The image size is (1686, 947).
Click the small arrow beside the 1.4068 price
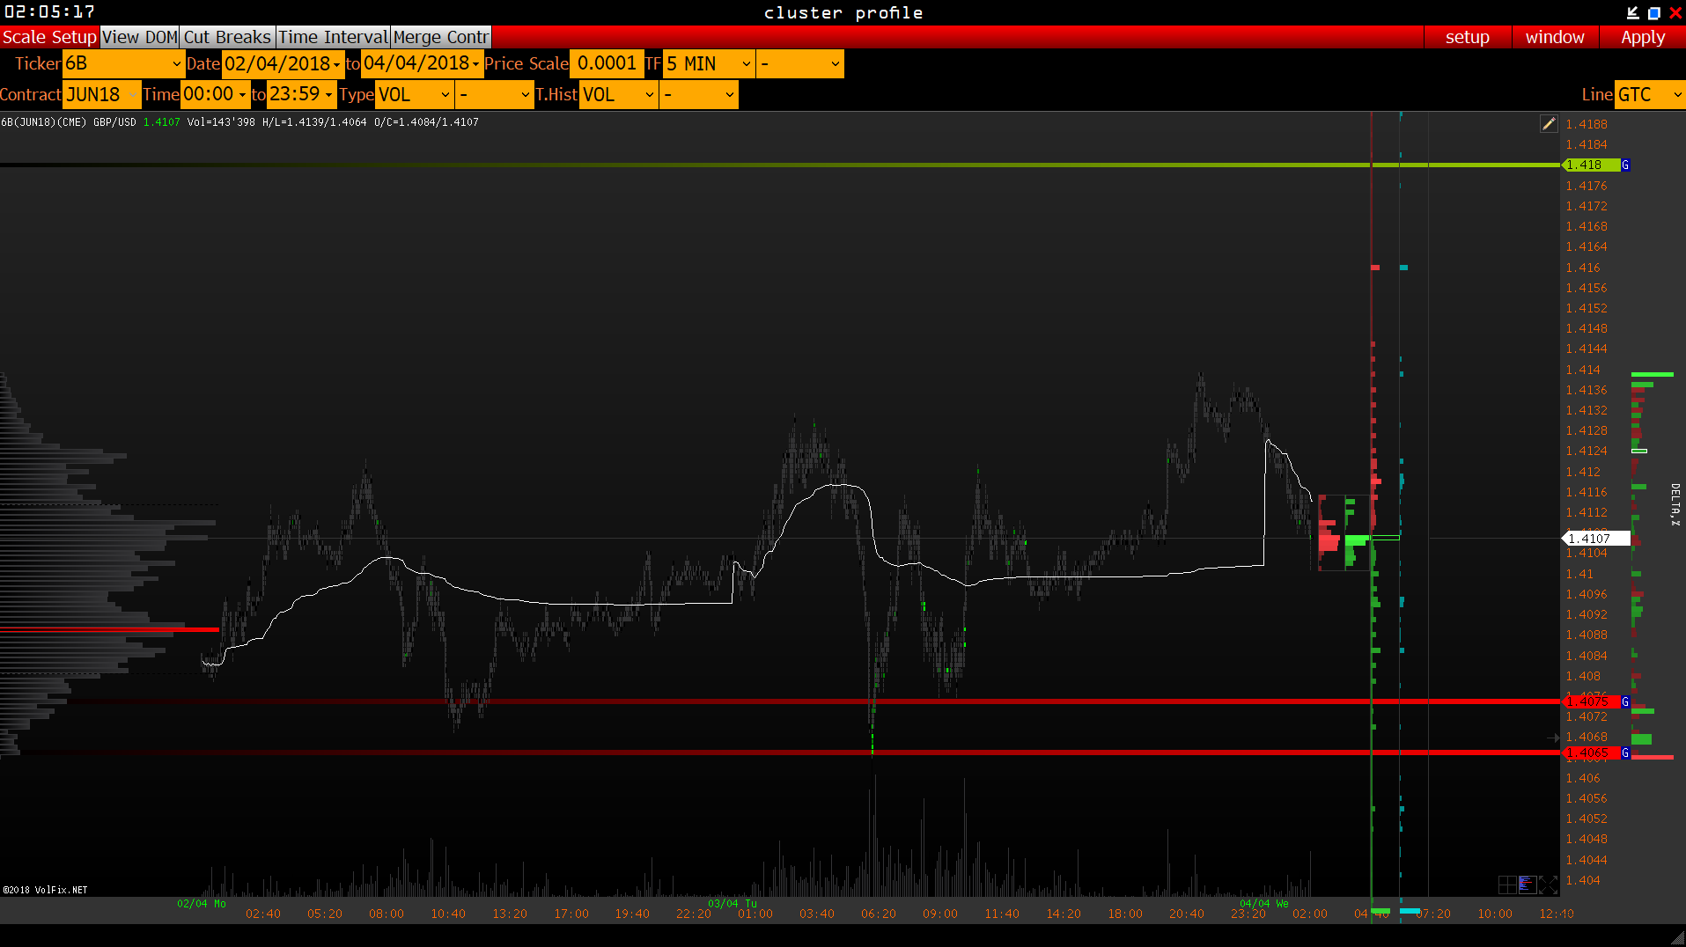coord(1553,738)
